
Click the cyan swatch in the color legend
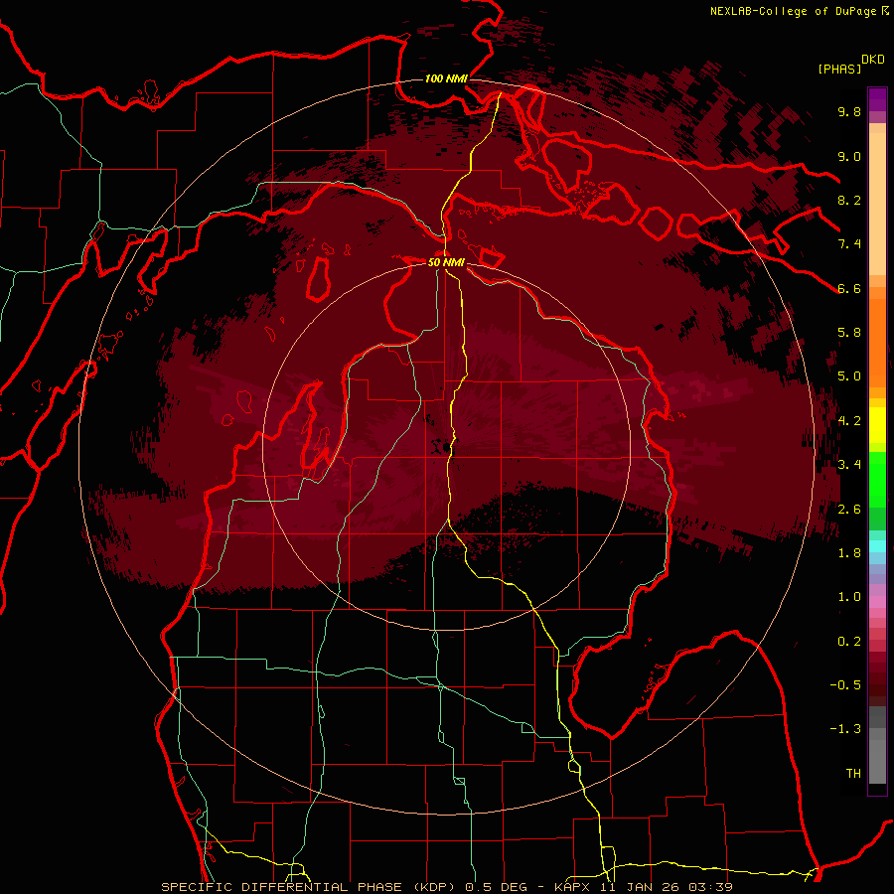point(877,546)
